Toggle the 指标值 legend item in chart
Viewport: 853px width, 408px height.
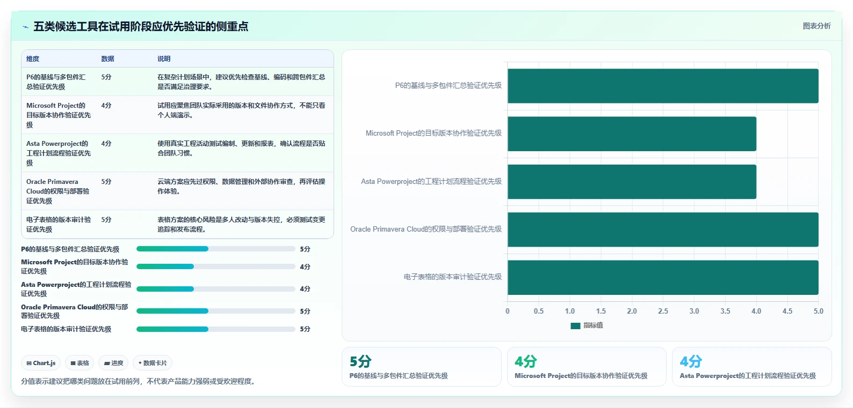coord(587,325)
